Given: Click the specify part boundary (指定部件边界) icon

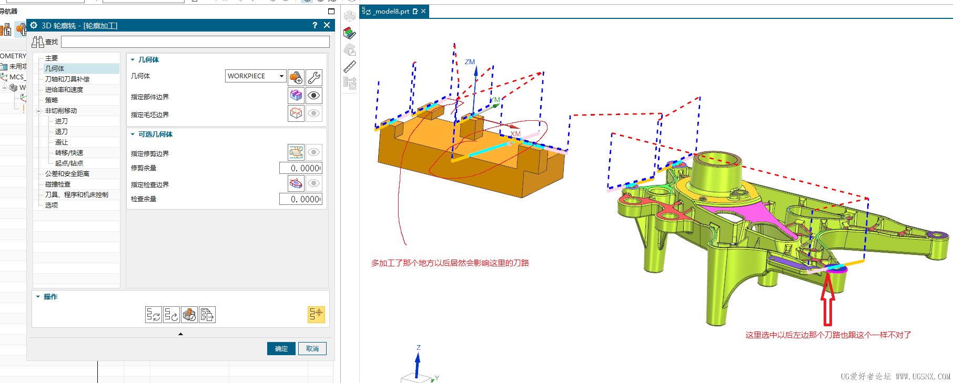Looking at the screenshot, I should pyautogui.click(x=296, y=96).
